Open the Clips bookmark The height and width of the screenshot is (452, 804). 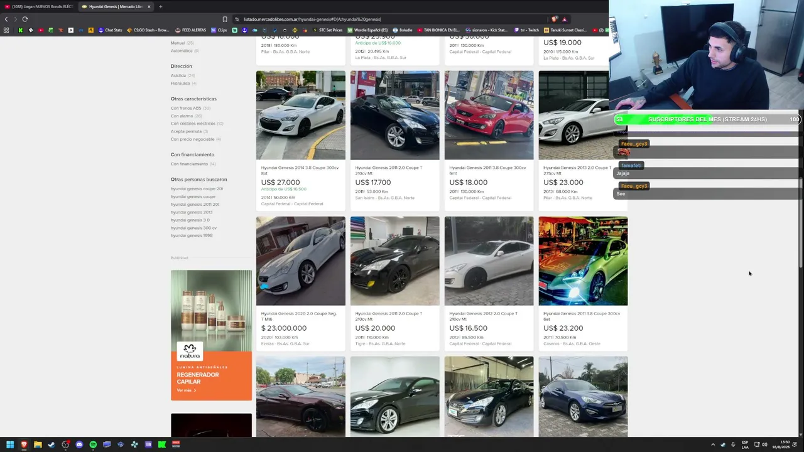point(219,30)
